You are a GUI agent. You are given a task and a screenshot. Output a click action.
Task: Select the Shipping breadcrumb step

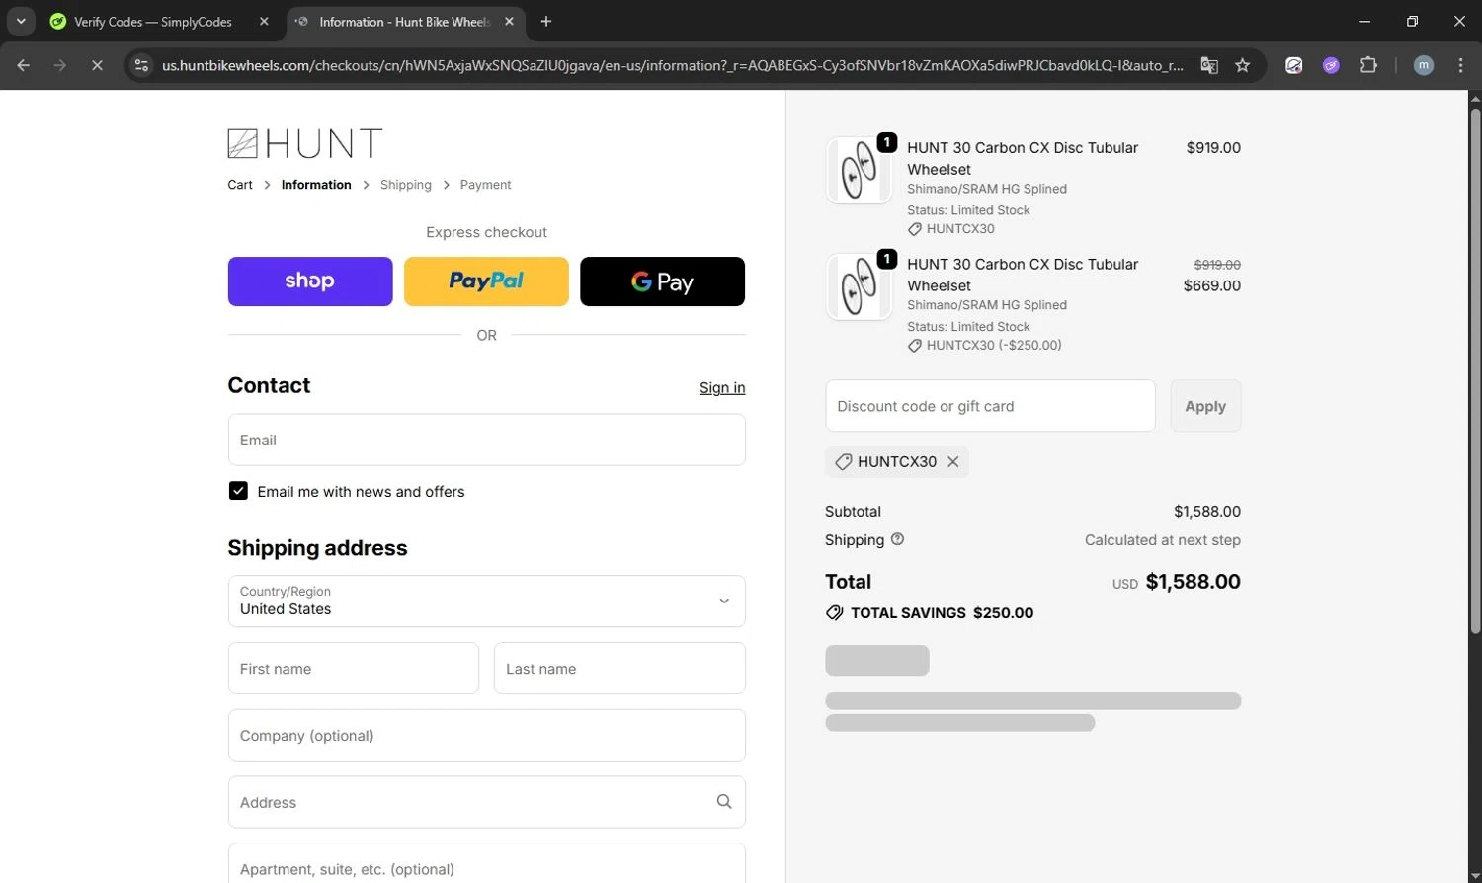pos(406,185)
